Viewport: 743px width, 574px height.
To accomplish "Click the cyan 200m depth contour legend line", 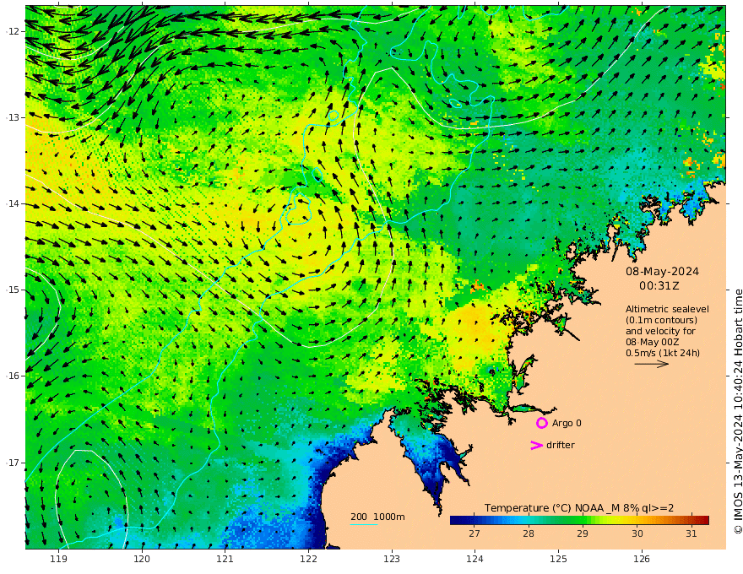I will click(364, 524).
